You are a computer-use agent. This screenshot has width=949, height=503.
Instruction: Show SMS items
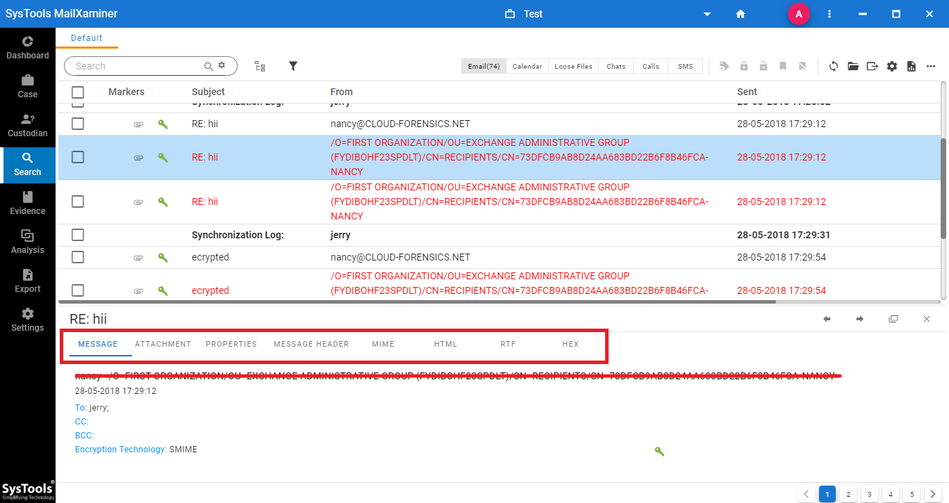pos(686,66)
